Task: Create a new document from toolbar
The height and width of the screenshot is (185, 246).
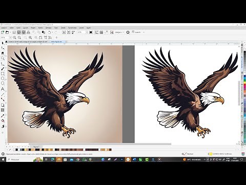Action: coord(3,32)
